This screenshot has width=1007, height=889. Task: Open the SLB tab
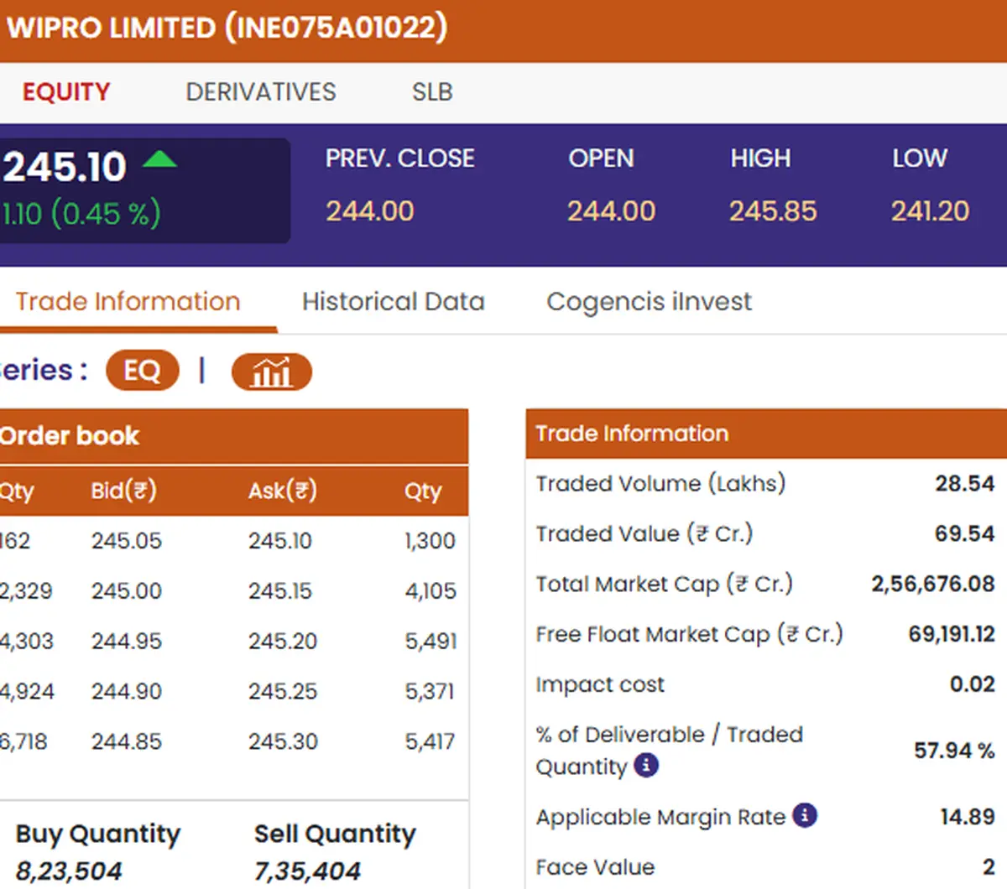click(x=432, y=91)
